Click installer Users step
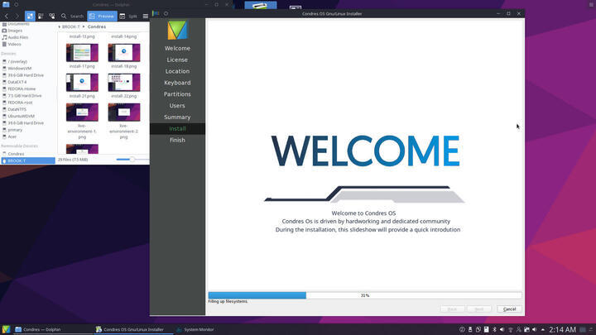596x335 pixels. pyautogui.click(x=177, y=106)
